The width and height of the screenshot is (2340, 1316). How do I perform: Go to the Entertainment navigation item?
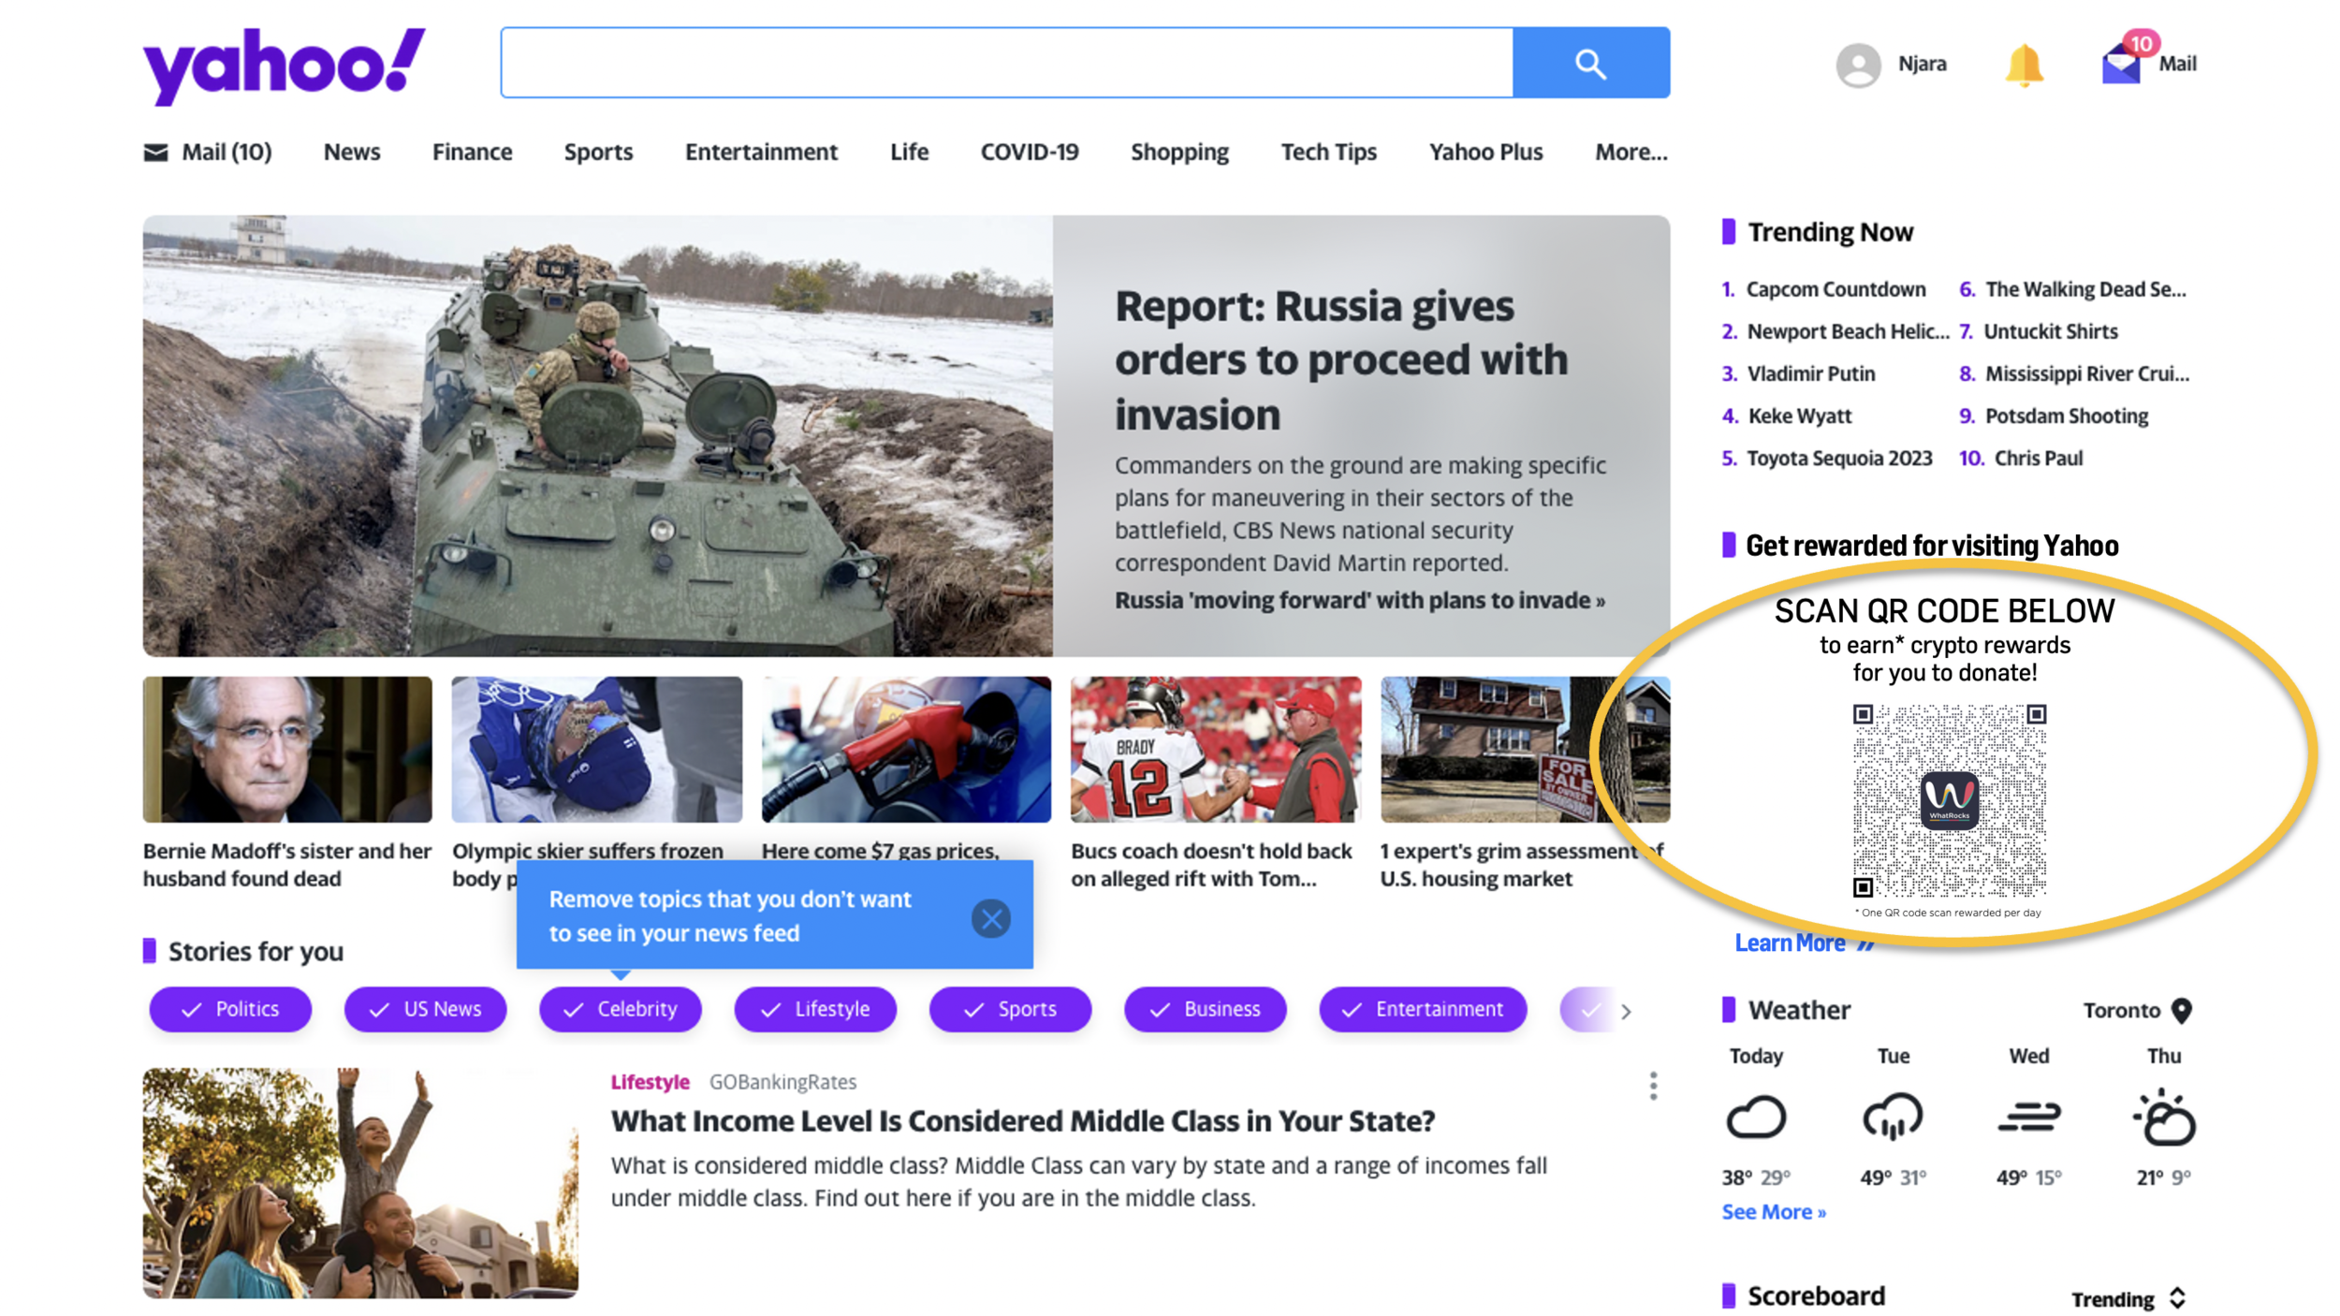[x=761, y=152]
